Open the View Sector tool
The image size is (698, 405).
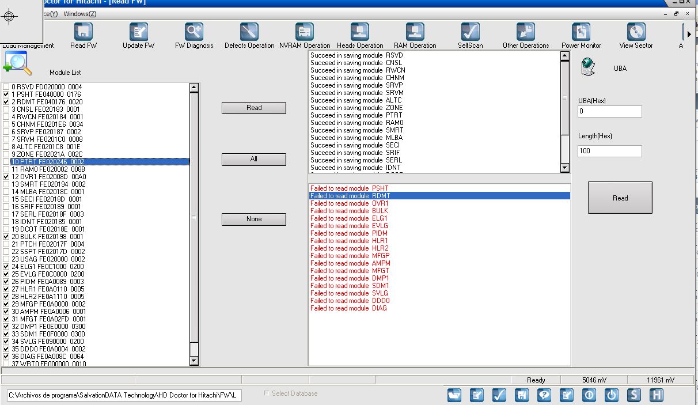[x=636, y=36]
